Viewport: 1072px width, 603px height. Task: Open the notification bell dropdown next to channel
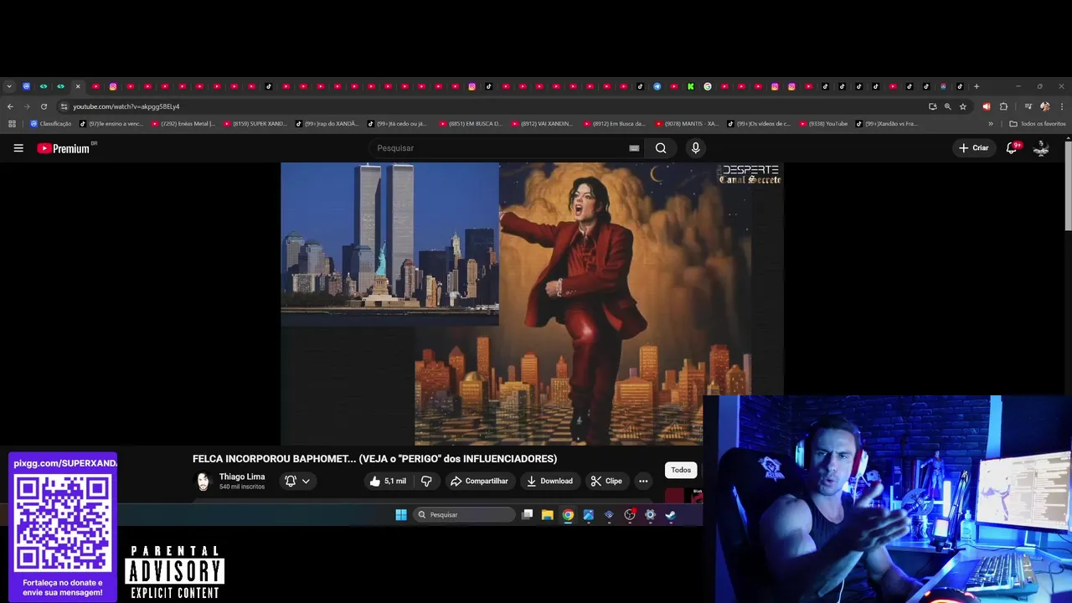pos(297,481)
